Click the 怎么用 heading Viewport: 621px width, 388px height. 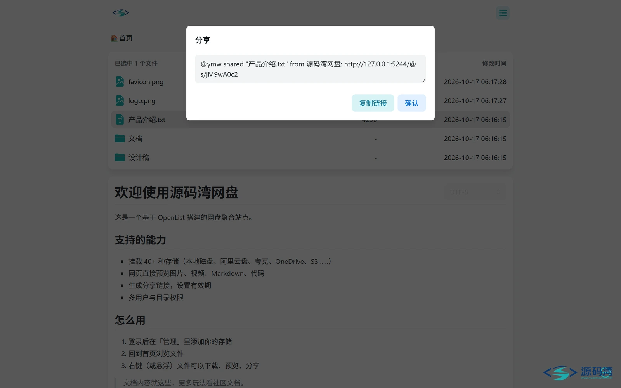[x=130, y=320]
